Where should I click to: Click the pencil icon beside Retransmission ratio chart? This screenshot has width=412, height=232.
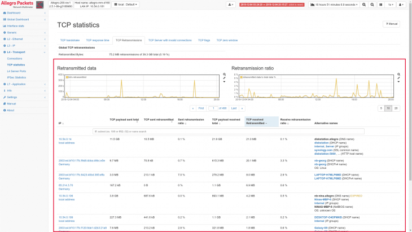[399, 78]
